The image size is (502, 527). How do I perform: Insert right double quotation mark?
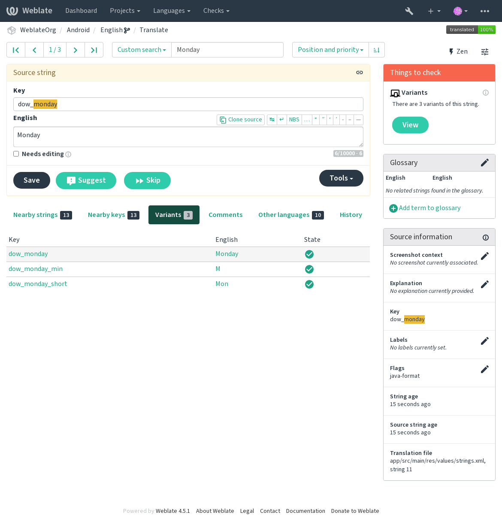point(323,120)
